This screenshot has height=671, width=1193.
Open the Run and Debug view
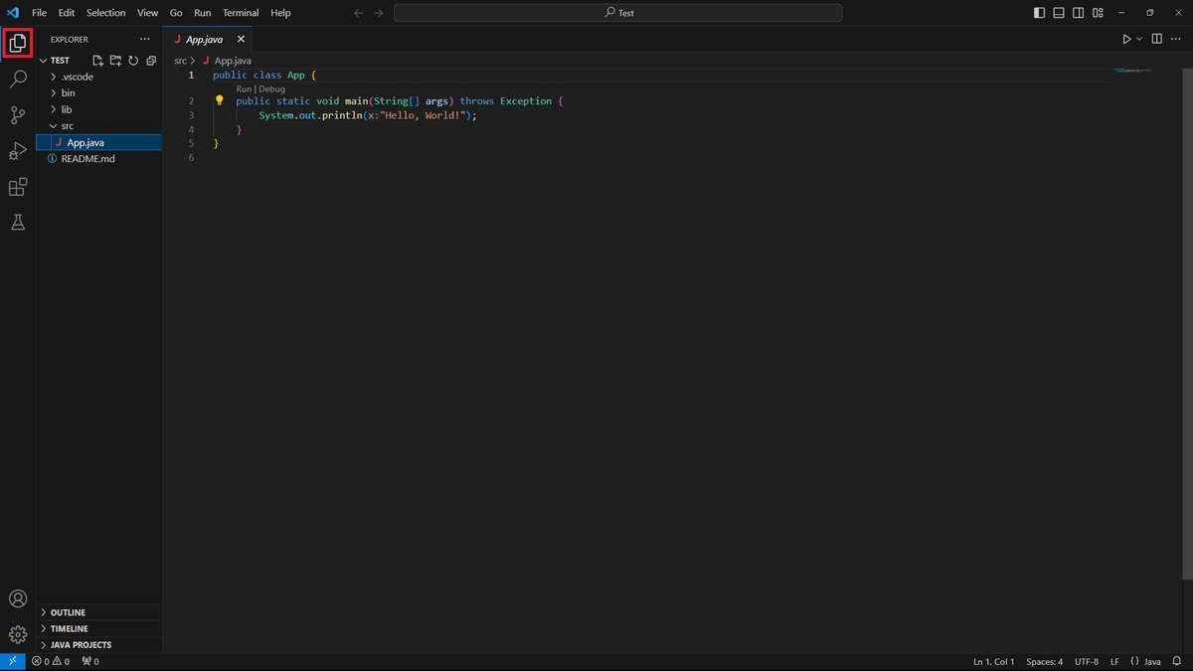(x=17, y=150)
